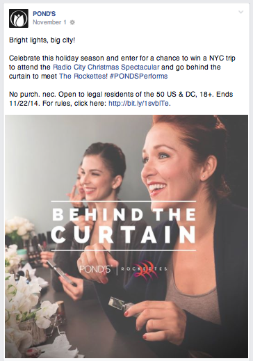This screenshot has width=253, height=361.
Task: Click the No purch. nec. disclaimer text
Action: pos(33,94)
